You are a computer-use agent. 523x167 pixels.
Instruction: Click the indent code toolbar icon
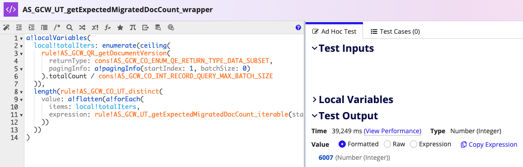coord(32,27)
